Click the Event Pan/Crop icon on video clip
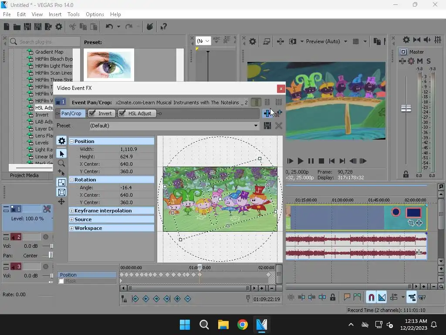Viewport: 446px width, 335px height. tap(411, 223)
